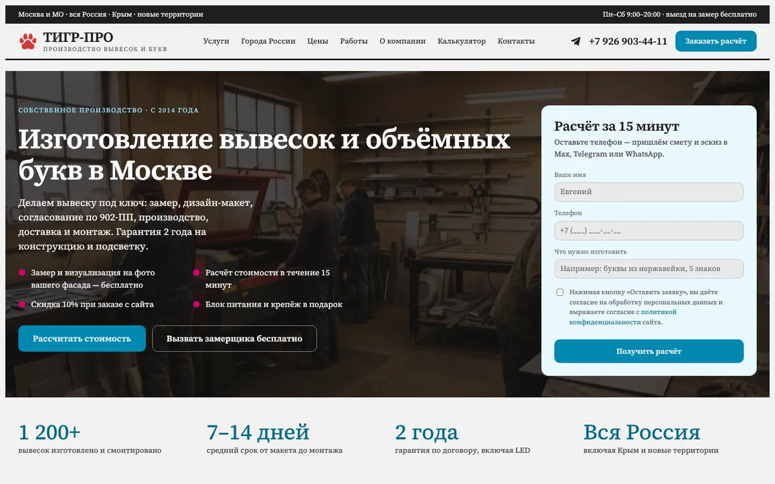Focus the Ваше имя input field
The height and width of the screenshot is (484, 775).
pos(648,192)
